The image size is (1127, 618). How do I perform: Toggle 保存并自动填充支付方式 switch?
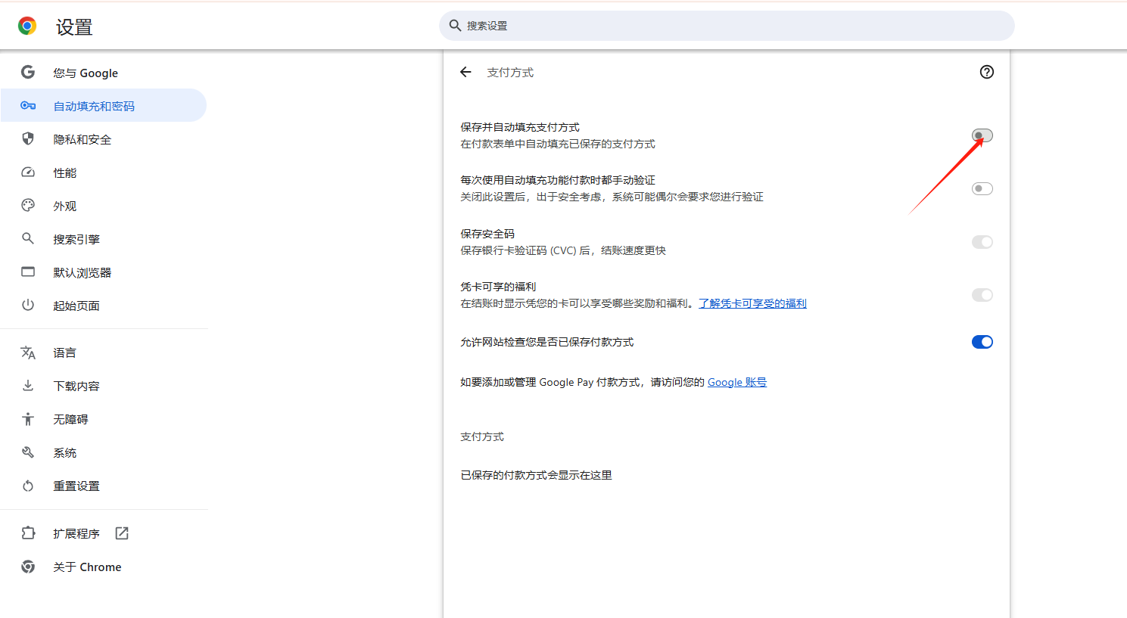pyautogui.click(x=982, y=135)
